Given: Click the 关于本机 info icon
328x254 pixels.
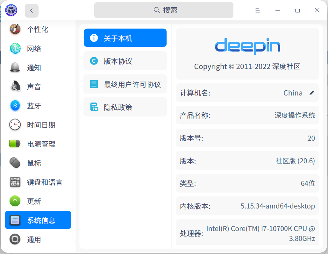Looking at the screenshot, I should [94, 38].
